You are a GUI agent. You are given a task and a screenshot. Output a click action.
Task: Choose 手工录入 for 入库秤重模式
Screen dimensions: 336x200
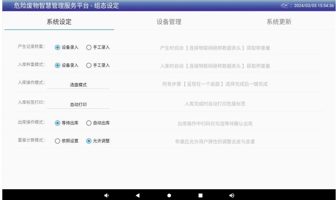tap(89, 65)
